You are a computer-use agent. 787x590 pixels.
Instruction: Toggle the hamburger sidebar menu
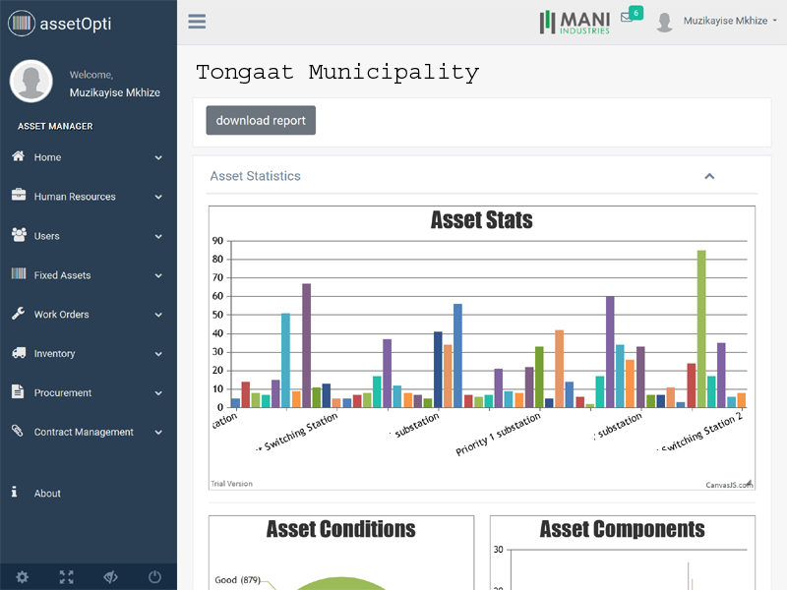pos(197,22)
